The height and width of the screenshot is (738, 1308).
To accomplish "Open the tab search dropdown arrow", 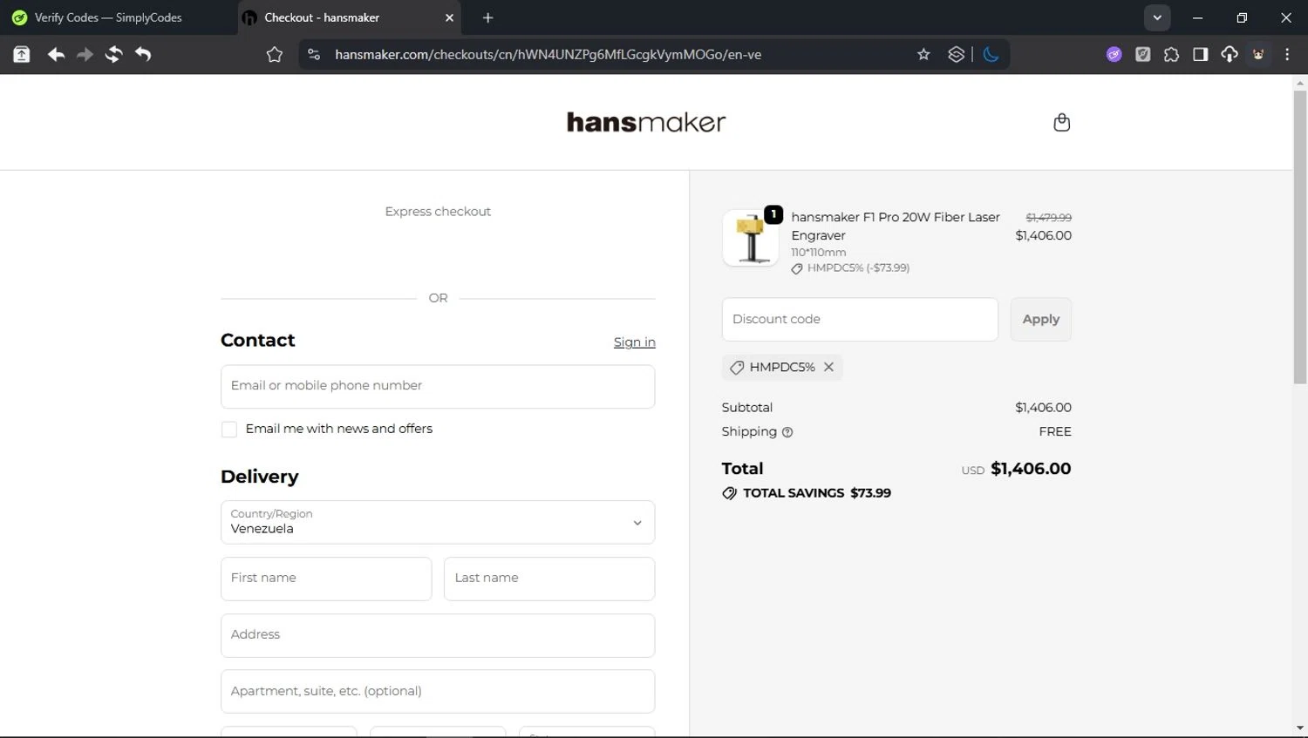I will click(x=1157, y=17).
